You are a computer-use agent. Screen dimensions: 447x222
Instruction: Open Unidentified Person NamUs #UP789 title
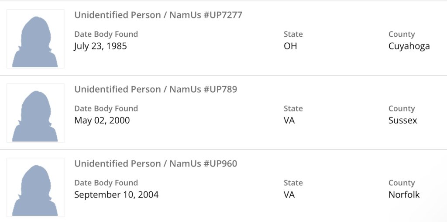coord(155,90)
